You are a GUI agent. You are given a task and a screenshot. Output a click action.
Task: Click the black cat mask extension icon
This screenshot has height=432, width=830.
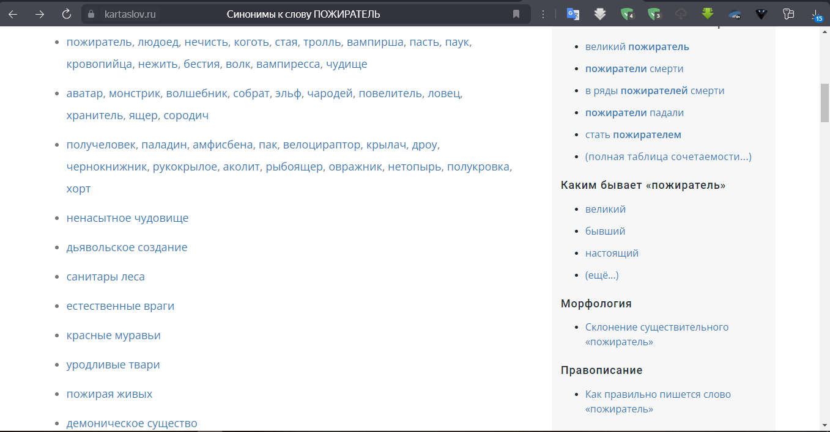pyautogui.click(x=761, y=14)
